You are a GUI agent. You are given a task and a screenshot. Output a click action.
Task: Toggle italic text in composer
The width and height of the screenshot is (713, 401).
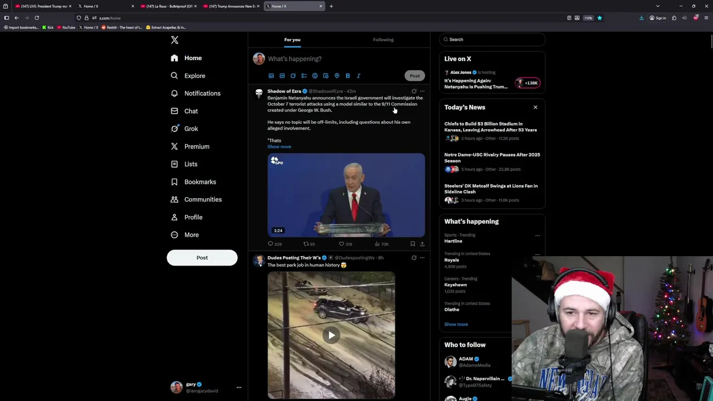359,76
